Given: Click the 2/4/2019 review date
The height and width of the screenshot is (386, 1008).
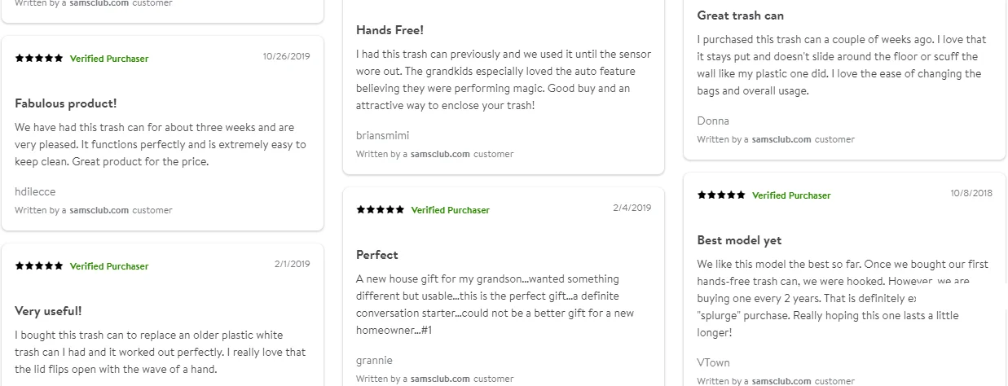Looking at the screenshot, I should [x=632, y=208].
